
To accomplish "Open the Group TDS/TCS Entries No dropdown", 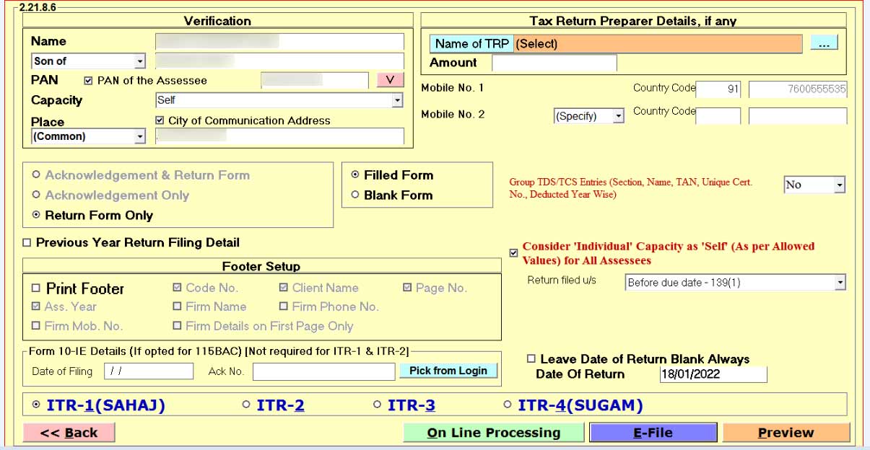I will point(839,185).
